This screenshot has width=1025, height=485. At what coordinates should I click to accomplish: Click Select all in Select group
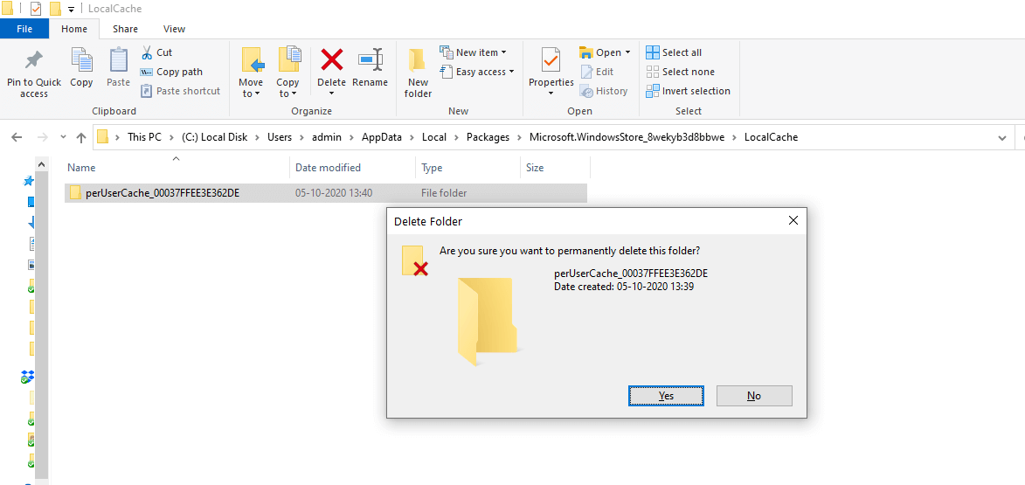click(x=674, y=52)
